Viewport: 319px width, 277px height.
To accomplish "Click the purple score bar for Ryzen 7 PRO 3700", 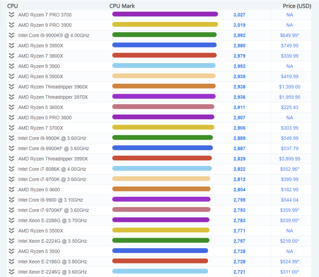I will tap(165, 14).
